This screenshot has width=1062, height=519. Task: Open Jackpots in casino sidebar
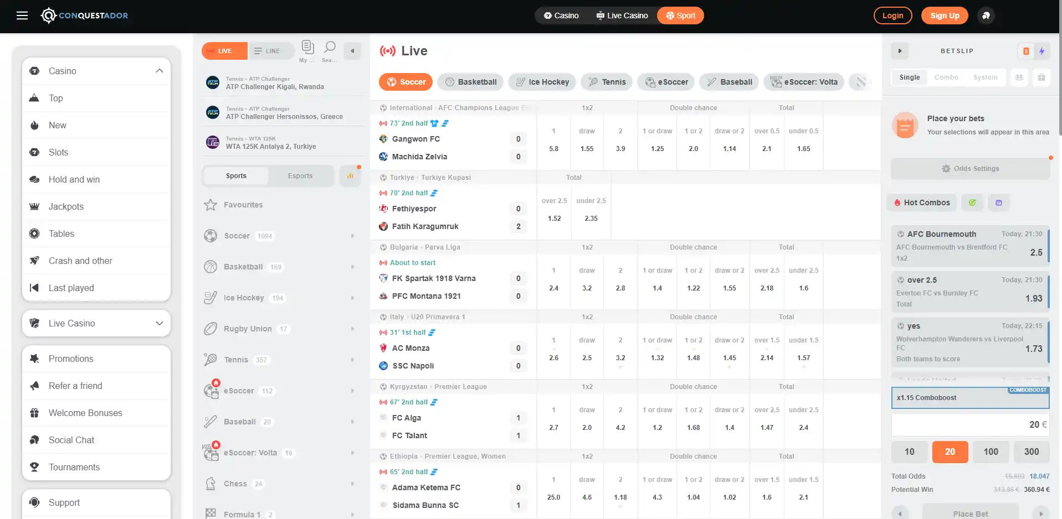coord(96,206)
